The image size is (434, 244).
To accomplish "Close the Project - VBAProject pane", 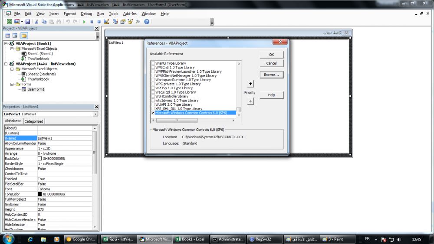I will [x=96, y=28].
